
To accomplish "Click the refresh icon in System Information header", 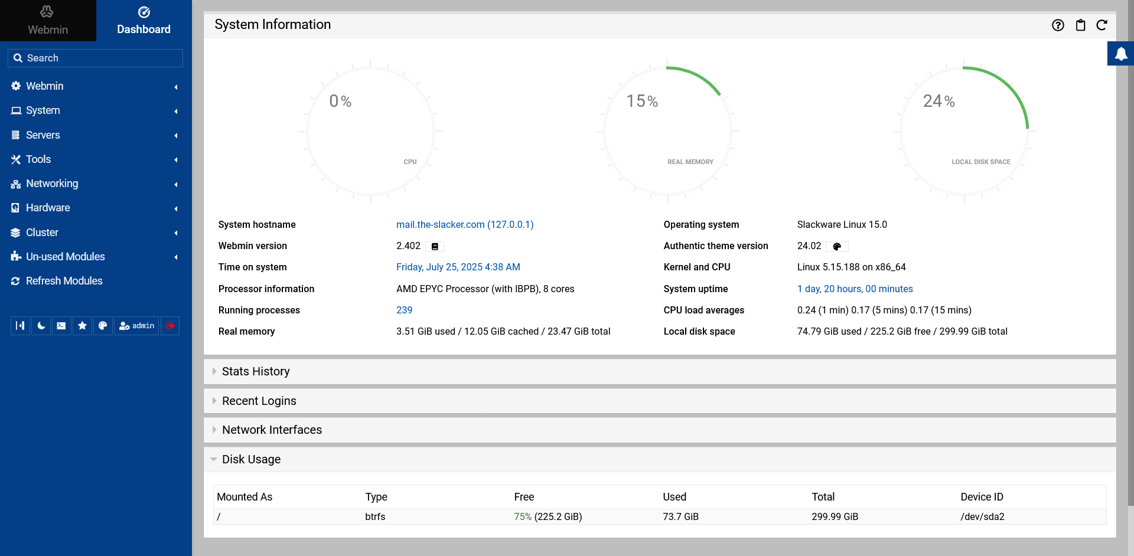I will [1102, 25].
